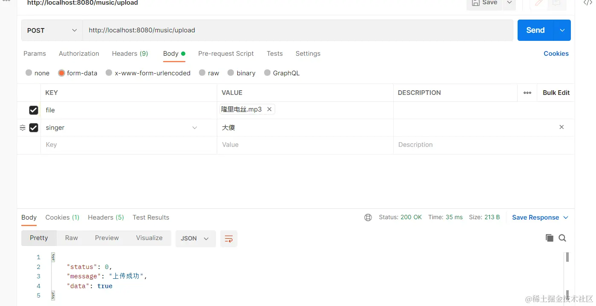The image size is (596, 306).
Task: Open the Send options arrow
Action: pyautogui.click(x=562, y=30)
